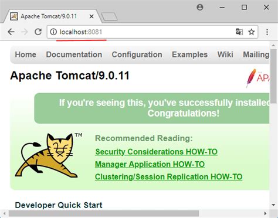Click the Recommended Reading heading
This screenshot has width=278, height=218.
point(144,138)
